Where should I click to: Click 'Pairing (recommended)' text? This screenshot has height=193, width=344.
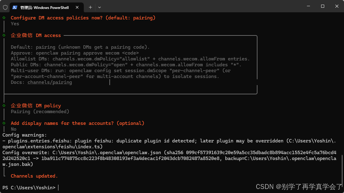pos(40,112)
